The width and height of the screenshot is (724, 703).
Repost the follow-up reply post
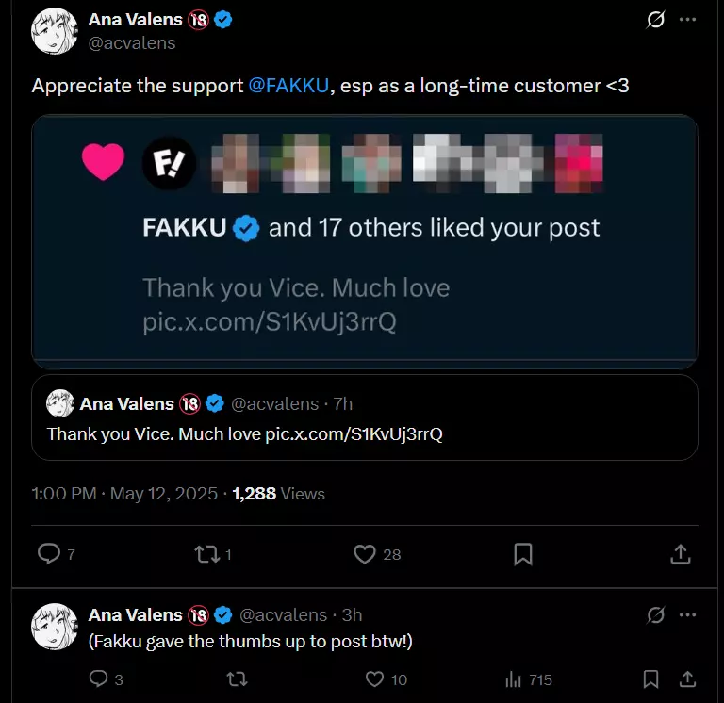click(238, 678)
